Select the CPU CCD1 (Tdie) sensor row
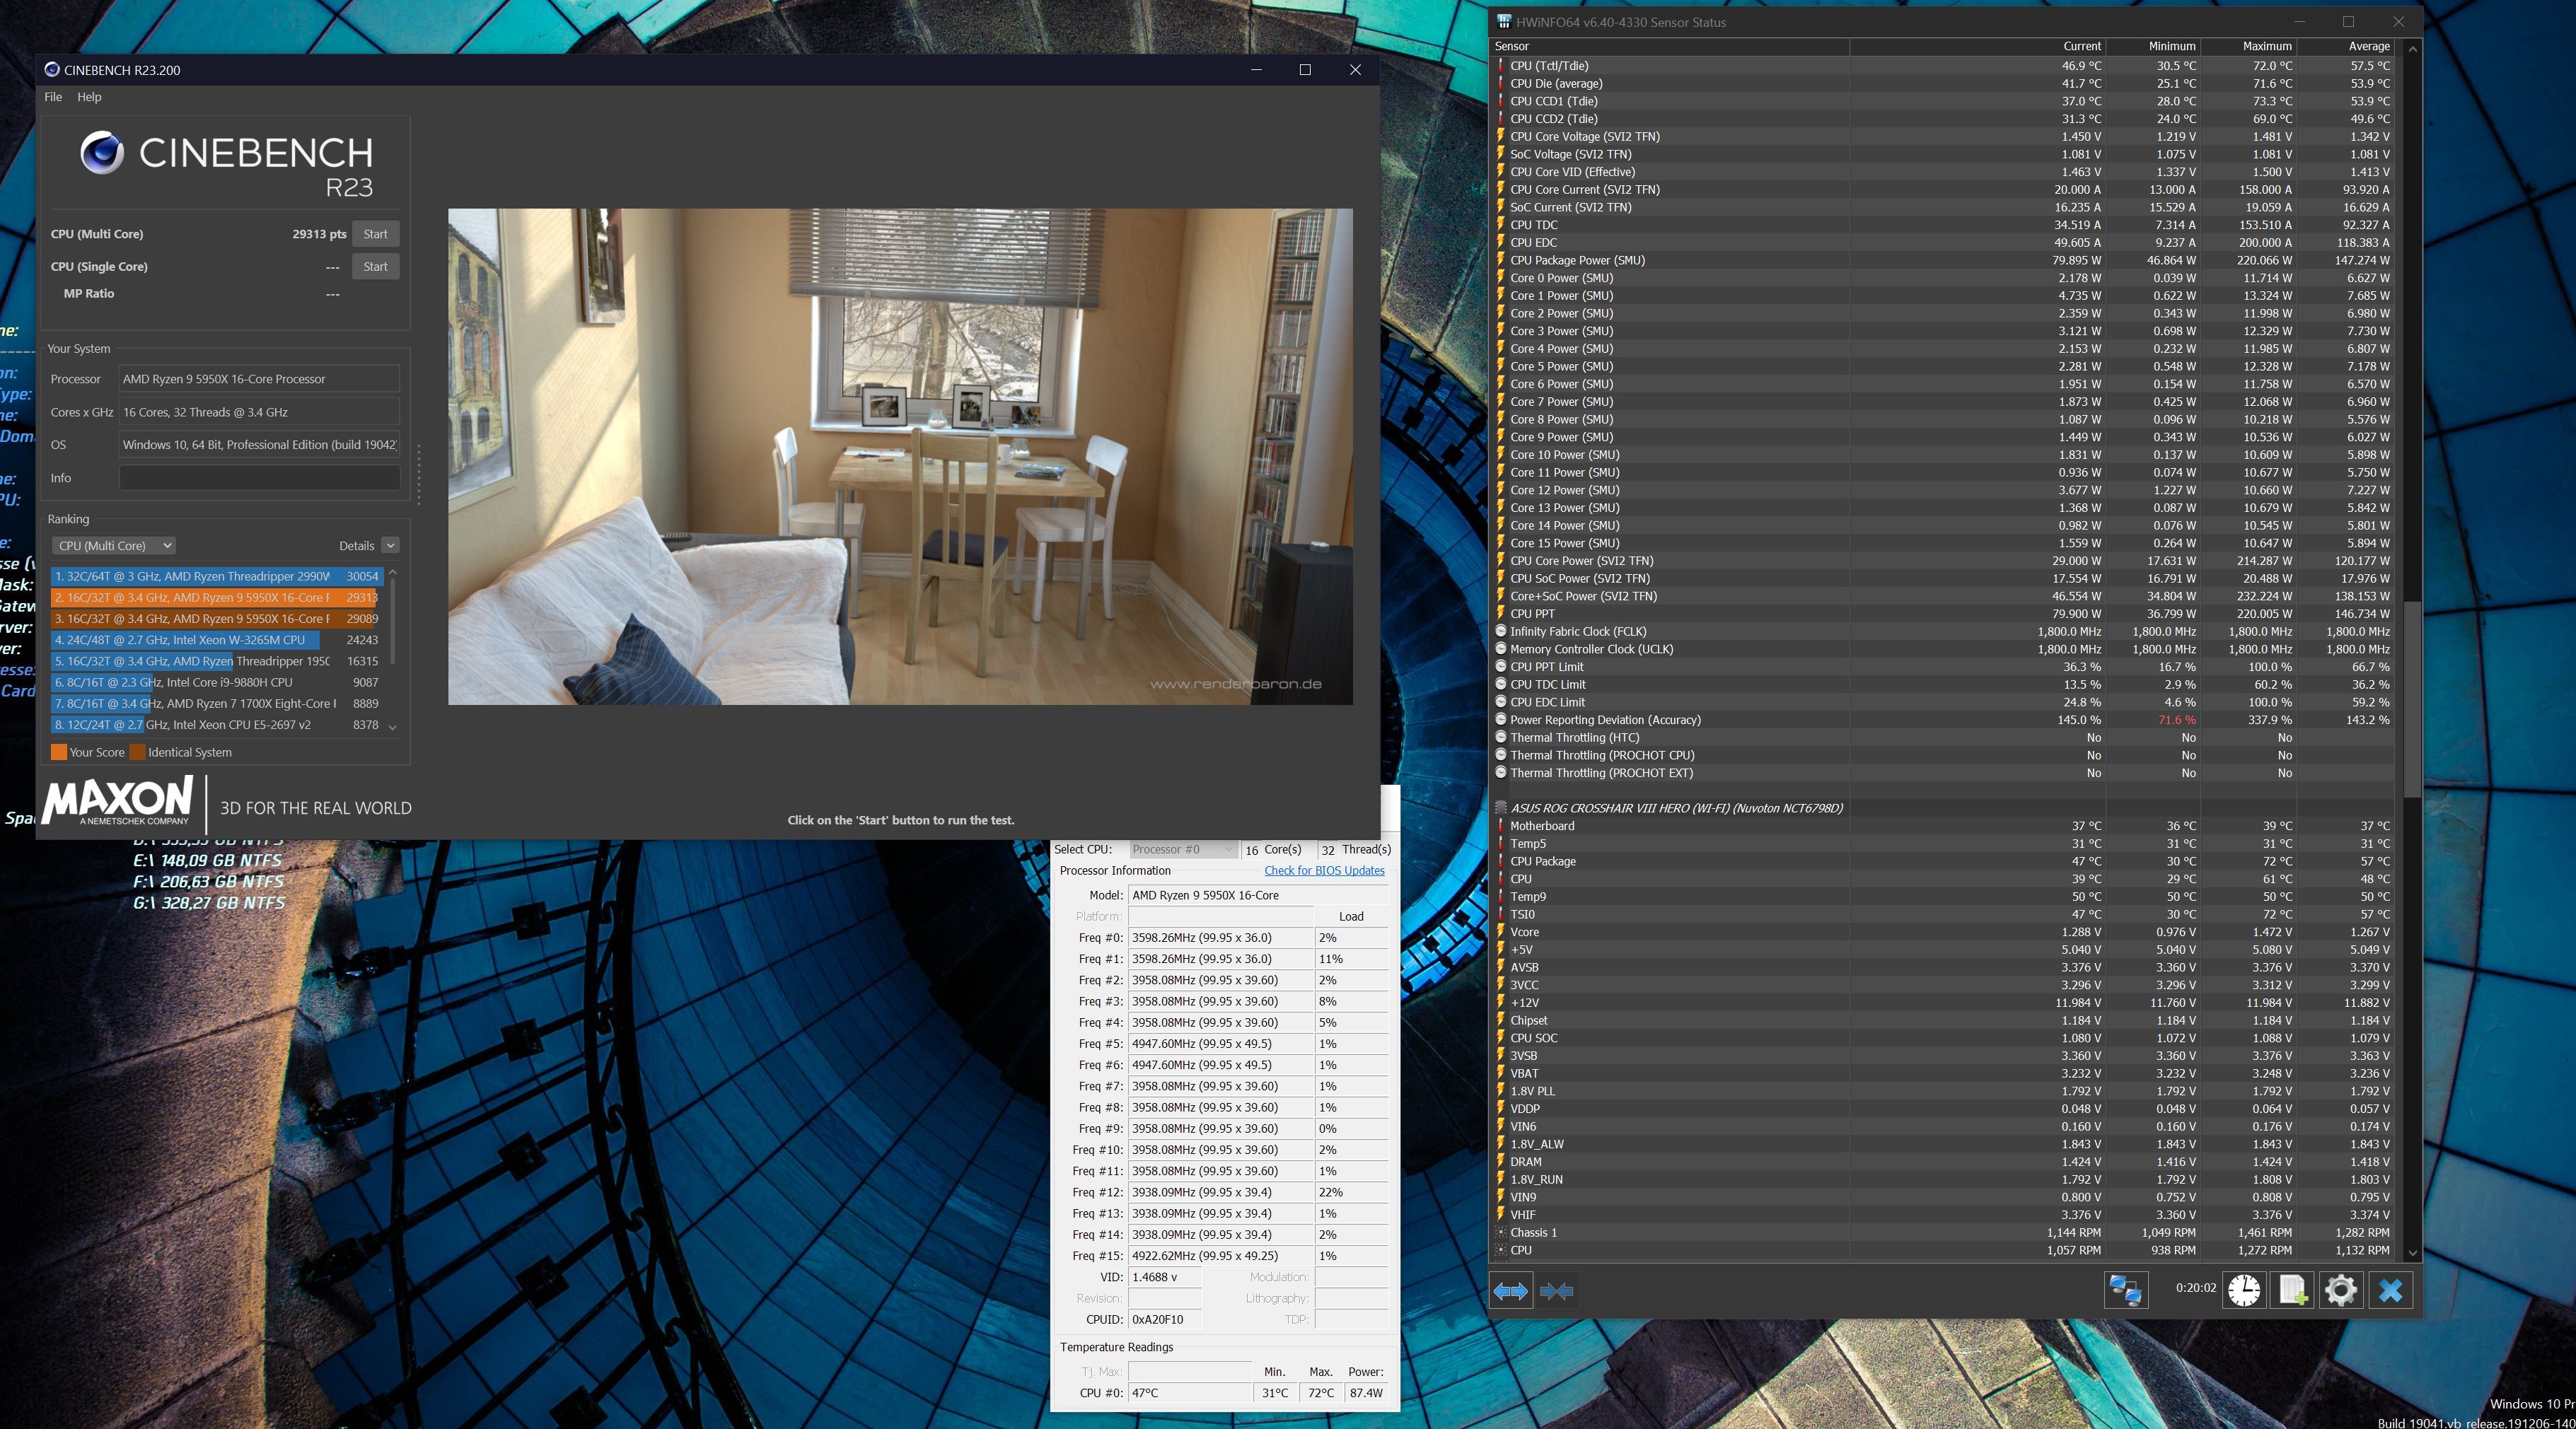The height and width of the screenshot is (1429, 2576). (1942, 101)
